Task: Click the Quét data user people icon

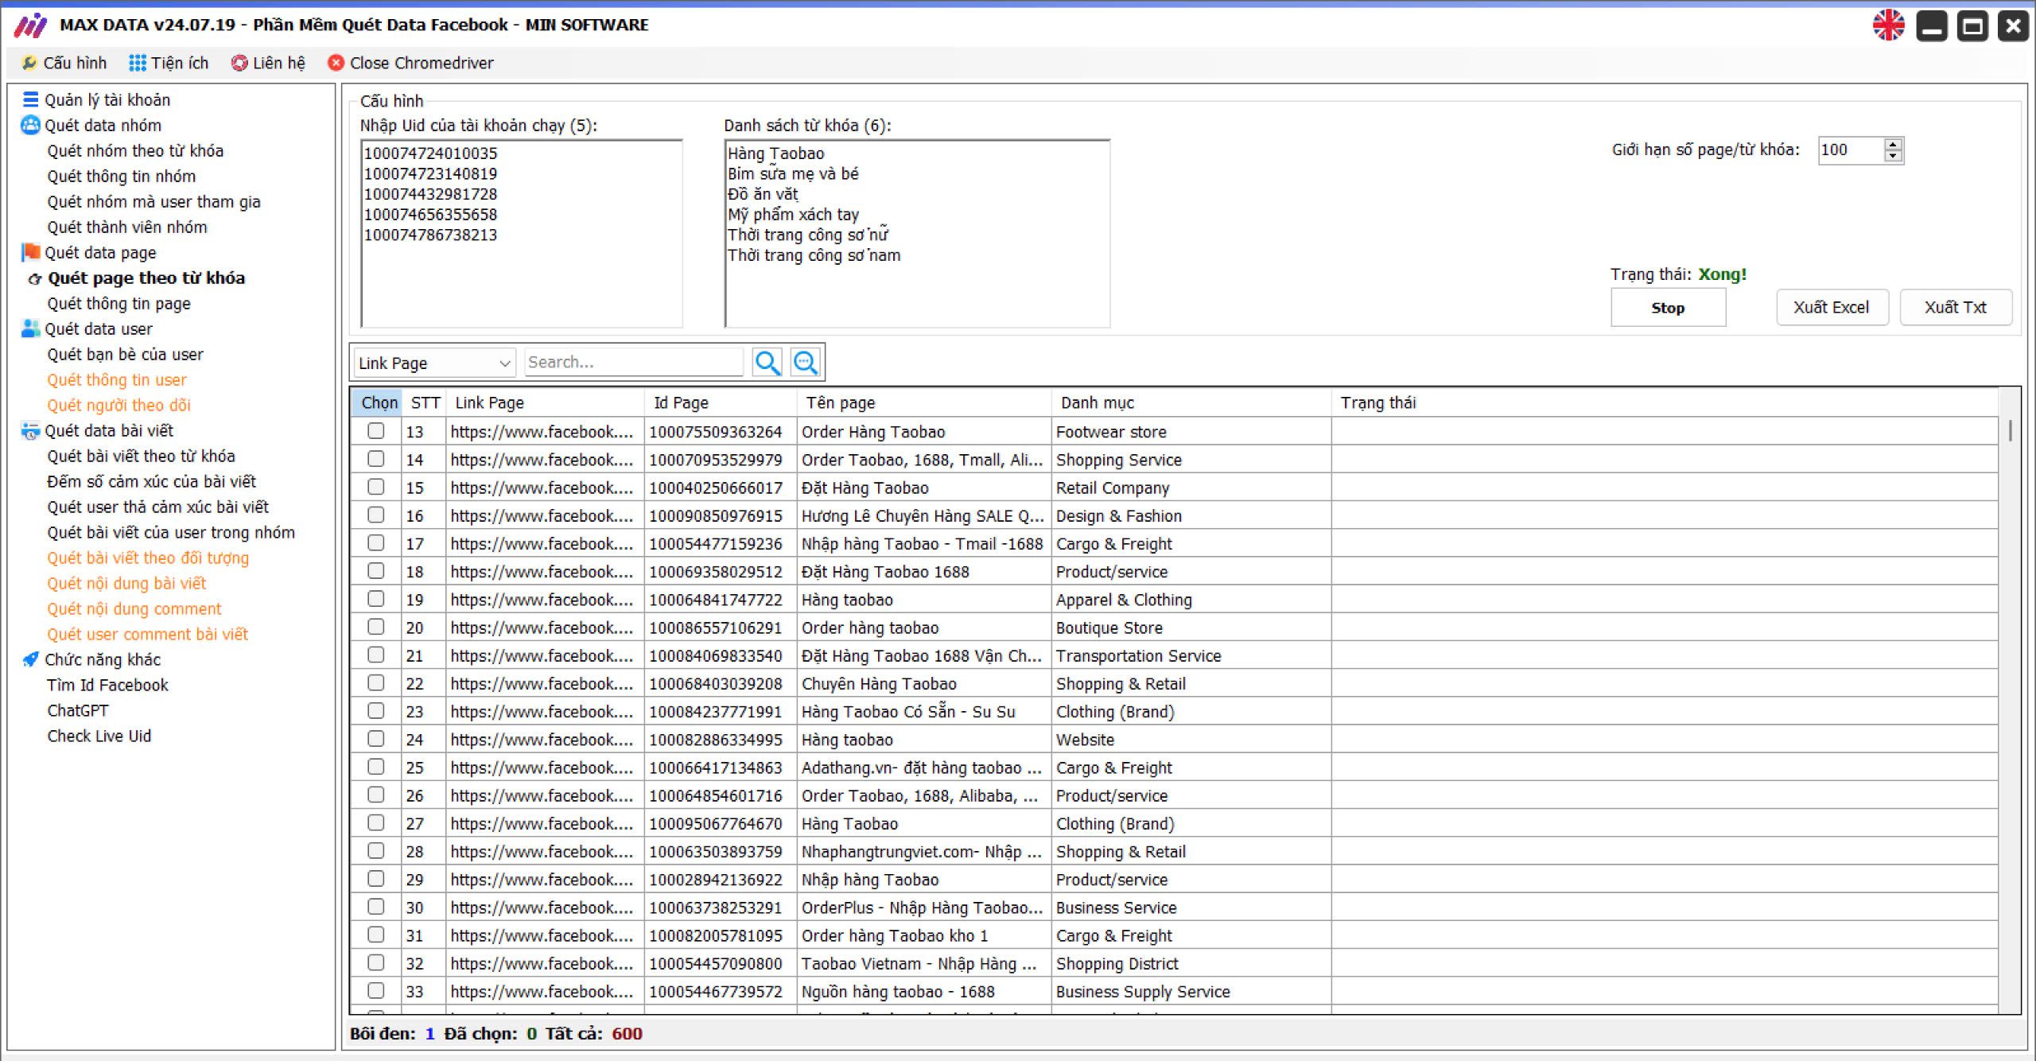Action: 30,328
